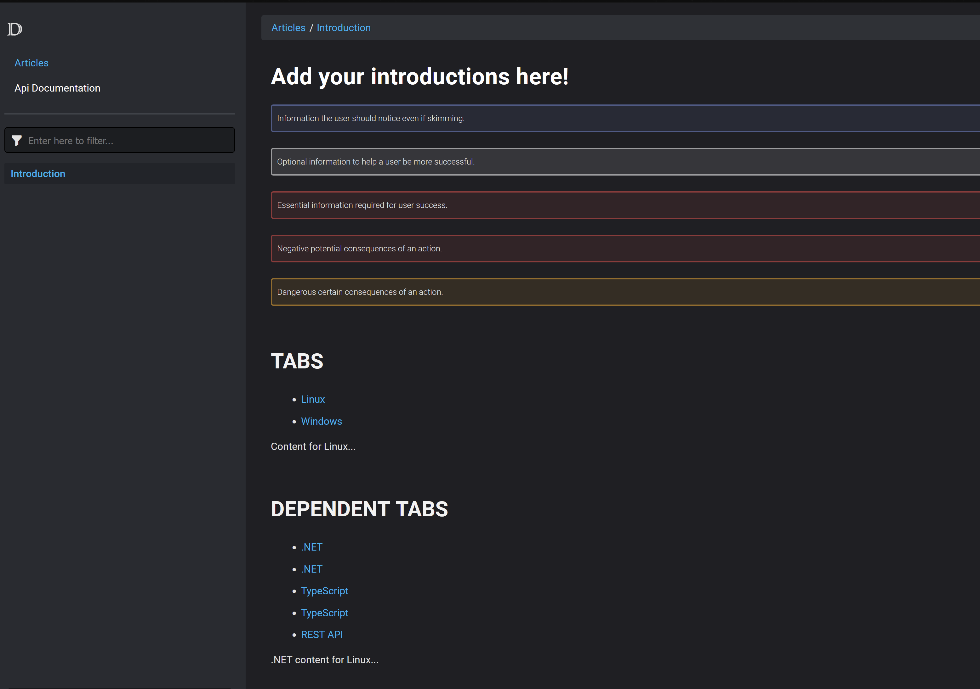980x689 pixels.
Task: Click the 'Content for Linux...' text
Action: pyautogui.click(x=313, y=446)
